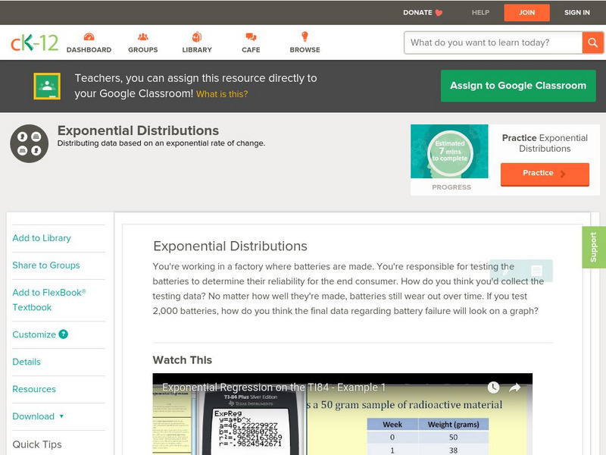Image resolution: width=606 pixels, height=455 pixels.
Task: Open the Details link
Action: click(x=27, y=362)
